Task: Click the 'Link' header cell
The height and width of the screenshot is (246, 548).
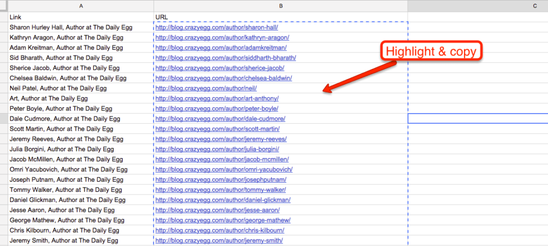Action: (x=81, y=17)
